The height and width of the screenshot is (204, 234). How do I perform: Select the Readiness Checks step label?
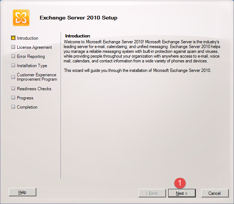[x=34, y=89]
